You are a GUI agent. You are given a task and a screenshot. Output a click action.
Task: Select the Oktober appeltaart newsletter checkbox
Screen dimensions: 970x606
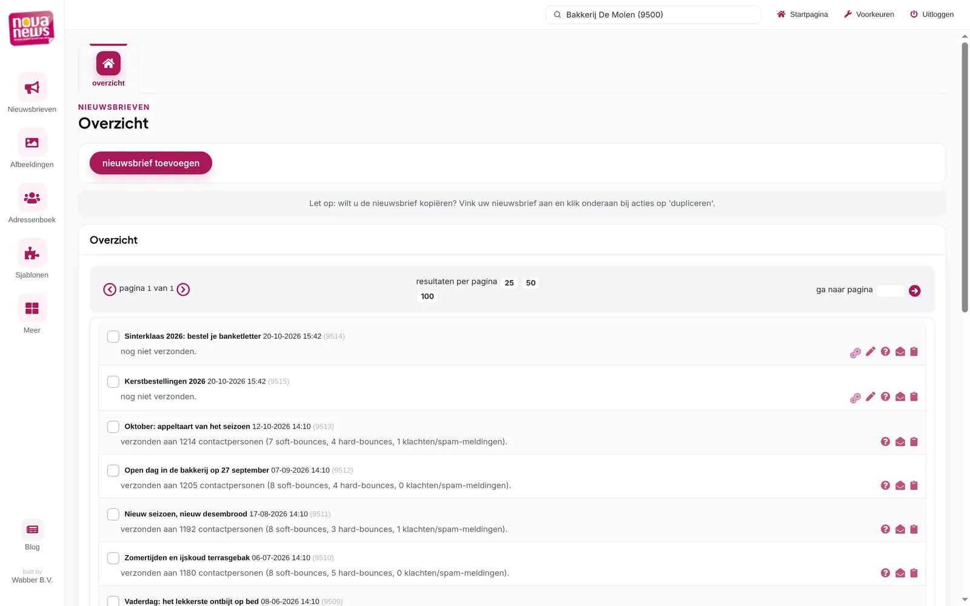113,427
